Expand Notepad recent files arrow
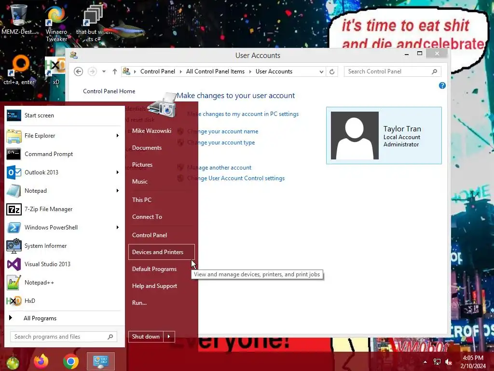This screenshot has height=371, width=494. [118, 190]
